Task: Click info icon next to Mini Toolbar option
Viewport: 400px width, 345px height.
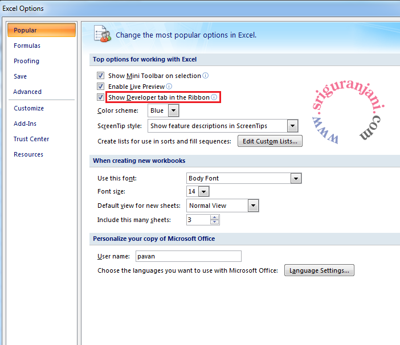Action: click(x=205, y=75)
